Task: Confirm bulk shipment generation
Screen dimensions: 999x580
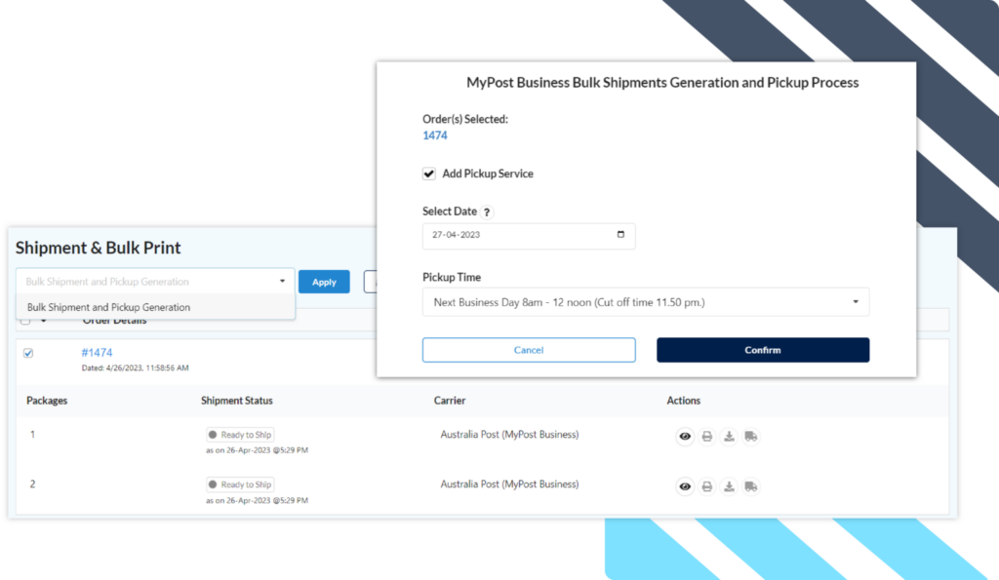Action: coord(763,350)
